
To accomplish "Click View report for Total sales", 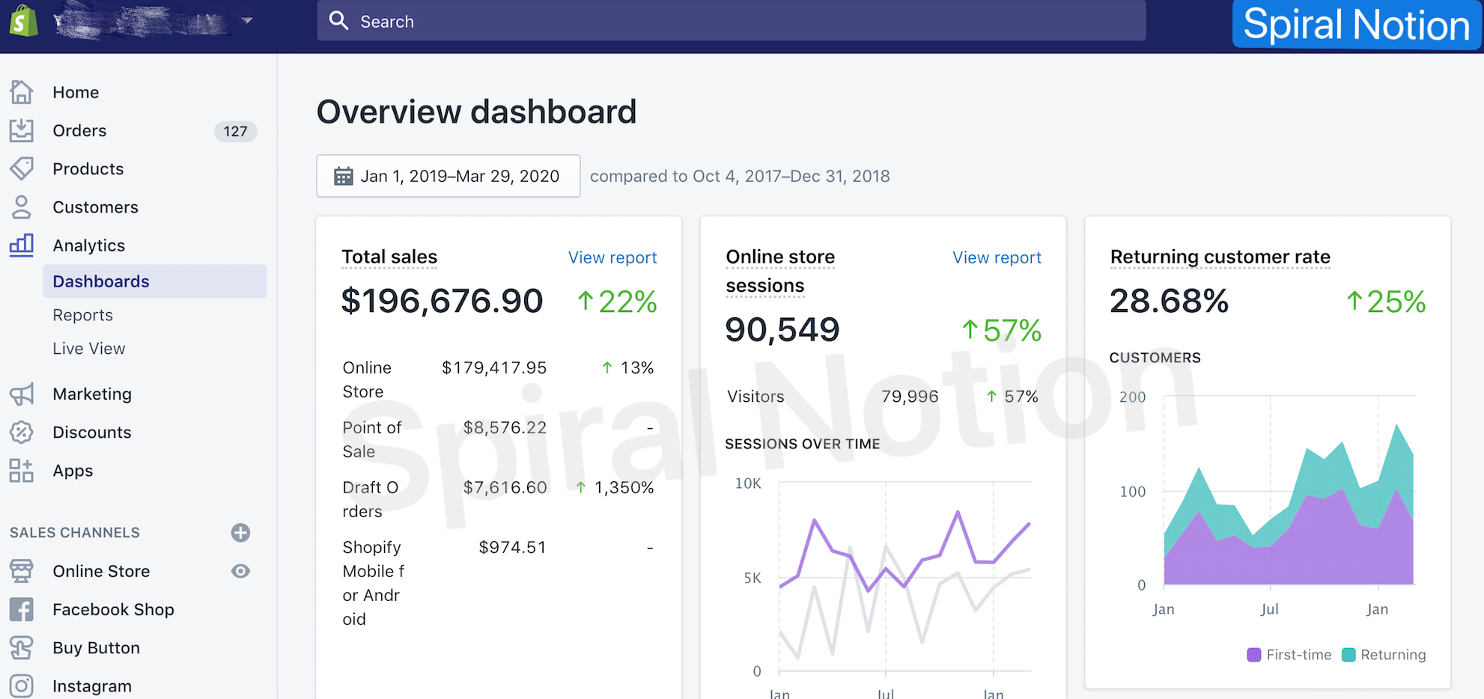I will 612,257.
